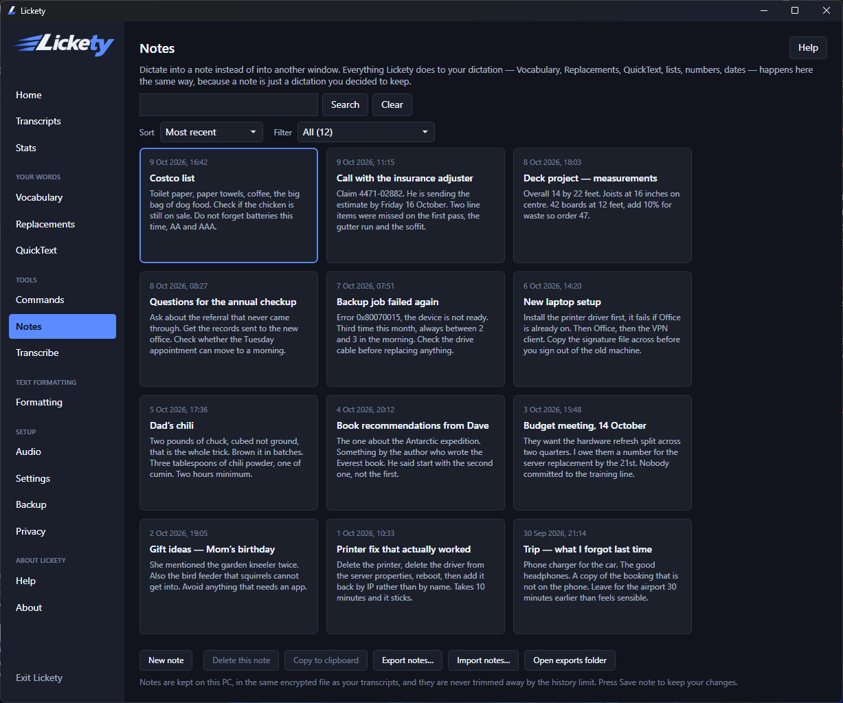This screenshot has height=703, width=843.
Task: Minimize the Lickety window
Action: (x=763, y=10)
